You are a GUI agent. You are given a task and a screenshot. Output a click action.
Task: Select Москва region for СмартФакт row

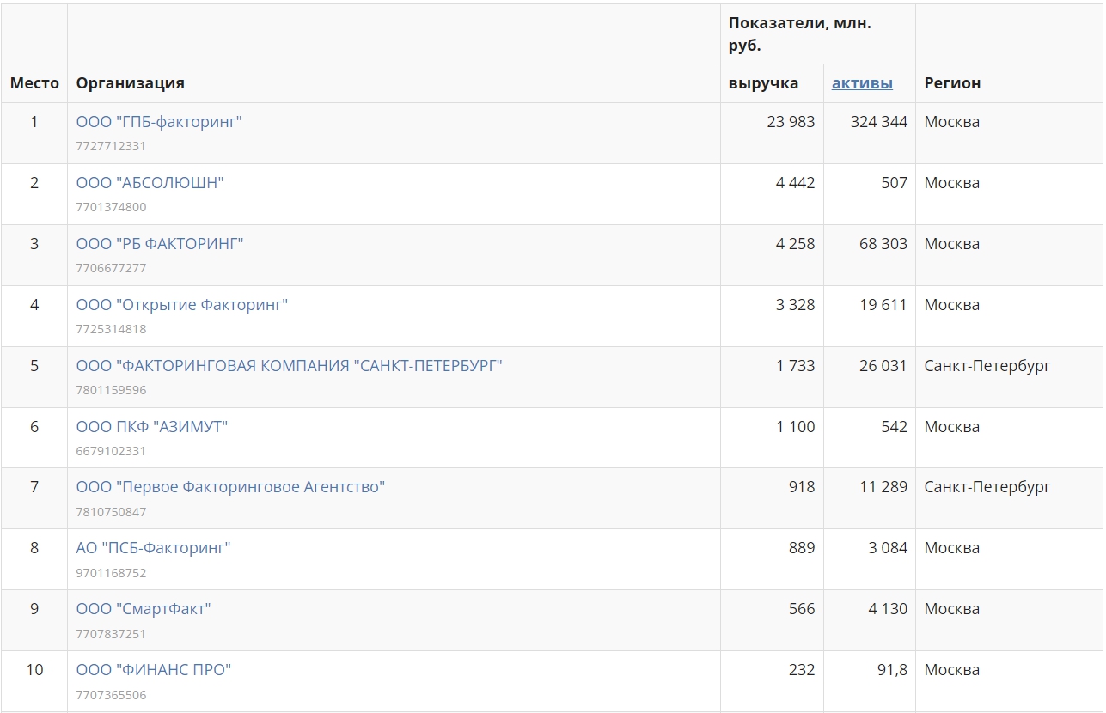(x=952, y=609)
